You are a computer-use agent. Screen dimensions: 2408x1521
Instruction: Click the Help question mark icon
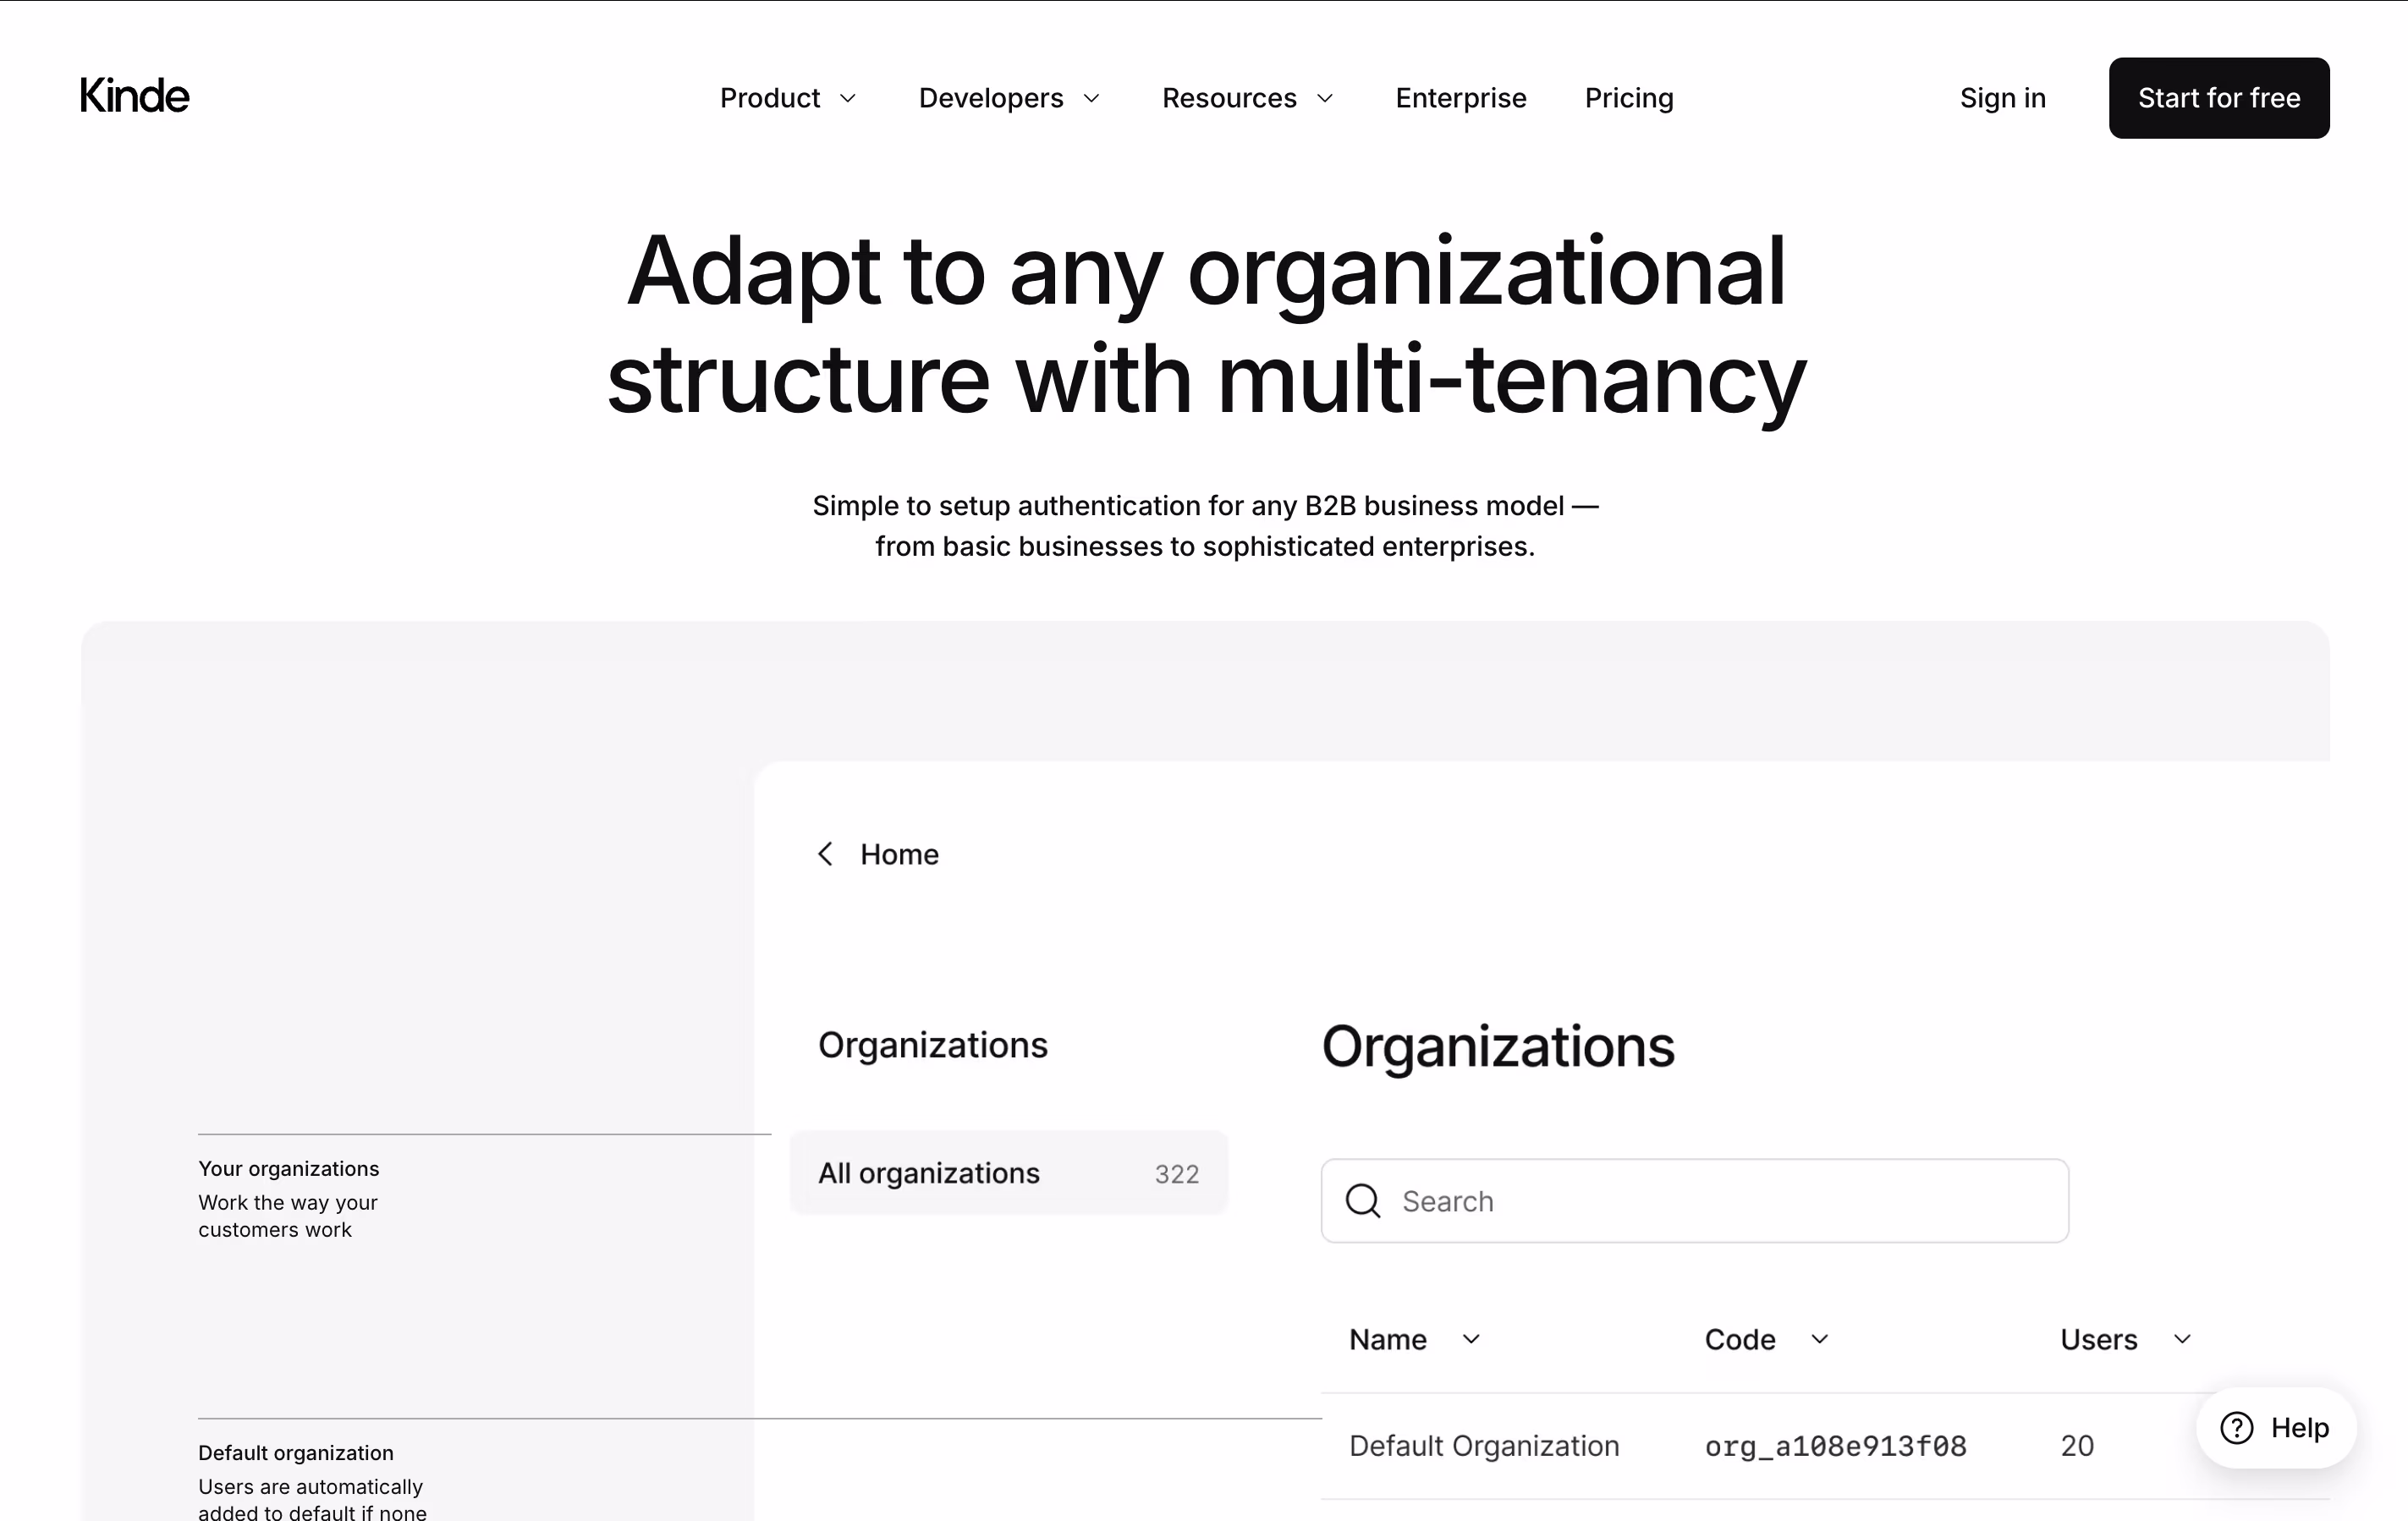[2236, 1428]
